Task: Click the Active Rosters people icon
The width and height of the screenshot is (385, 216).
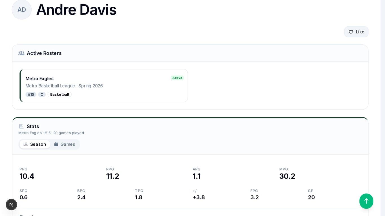Action: (21, 53)
